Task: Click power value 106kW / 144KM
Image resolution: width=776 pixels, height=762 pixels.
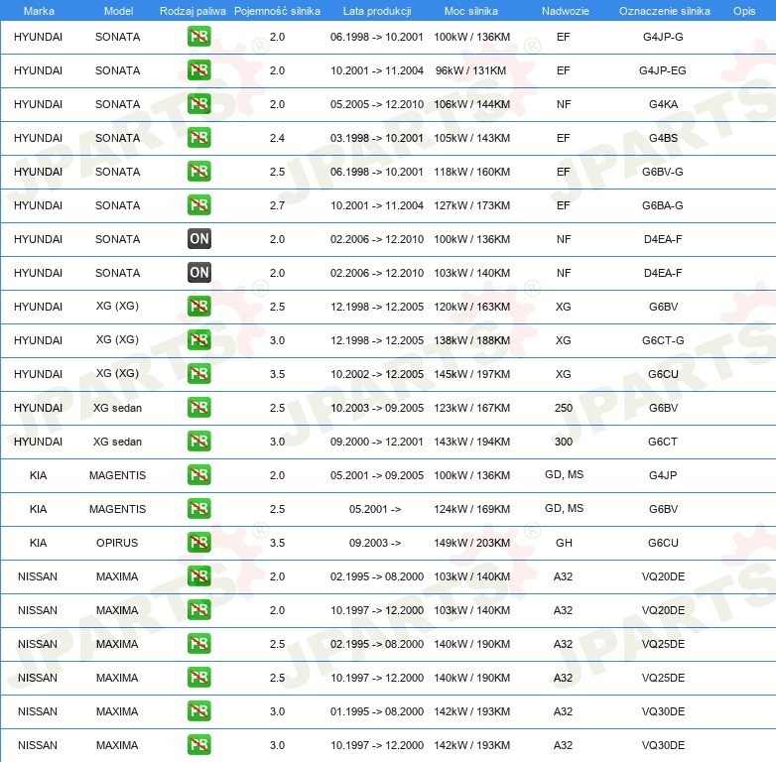Action: [x=471, y=104]
